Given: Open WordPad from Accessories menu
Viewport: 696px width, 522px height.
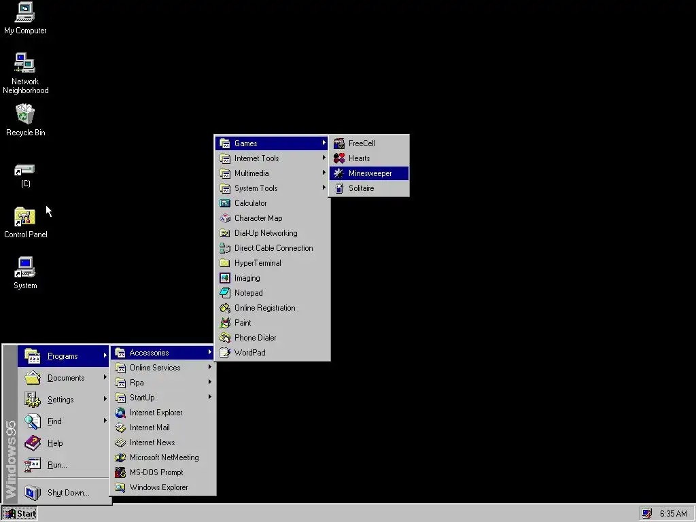Looking at the screenshot, I should [x=272, y=353].
